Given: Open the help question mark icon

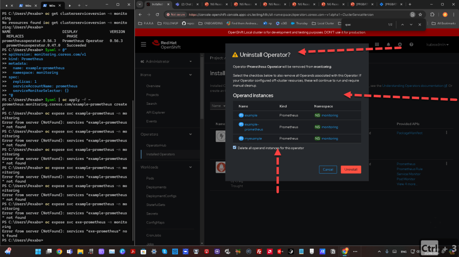Looking at the screenshot, I should coord(411,44).
